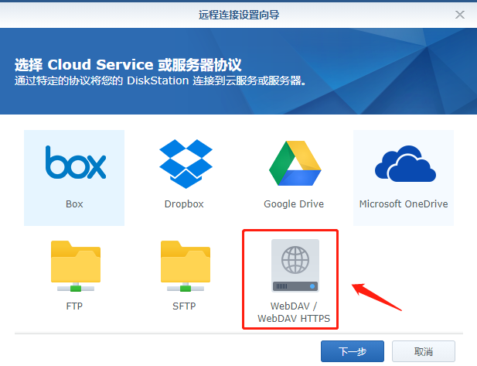Viewport: 477px width, 366px height.
Task: Click the 远程连接设置向导 title text
Action: click(x=239, y=15)
